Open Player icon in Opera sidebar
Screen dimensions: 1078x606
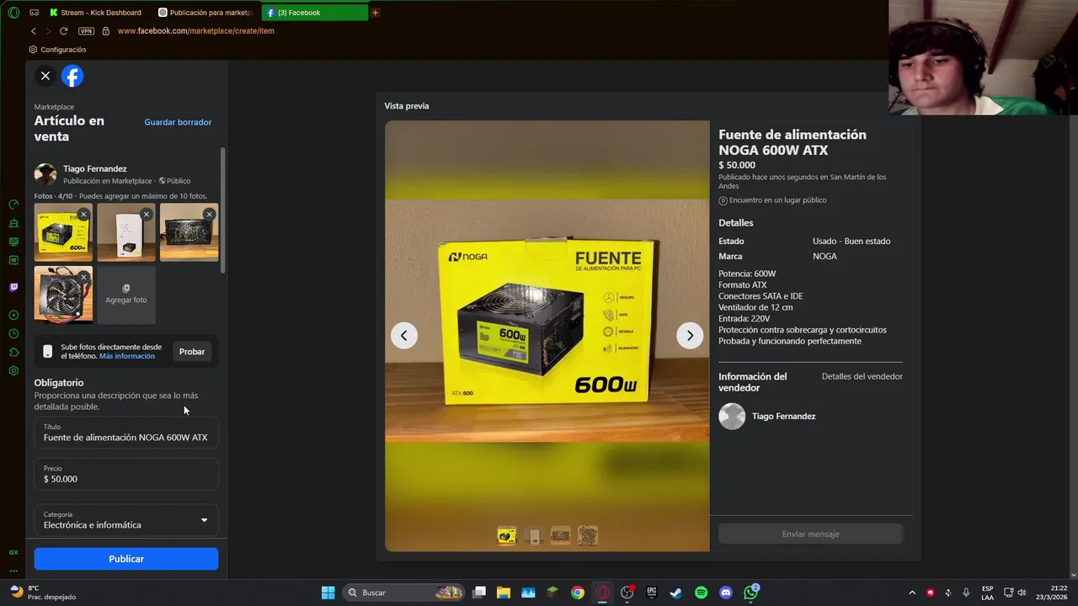pyautogui.click(x=13, y=316)
